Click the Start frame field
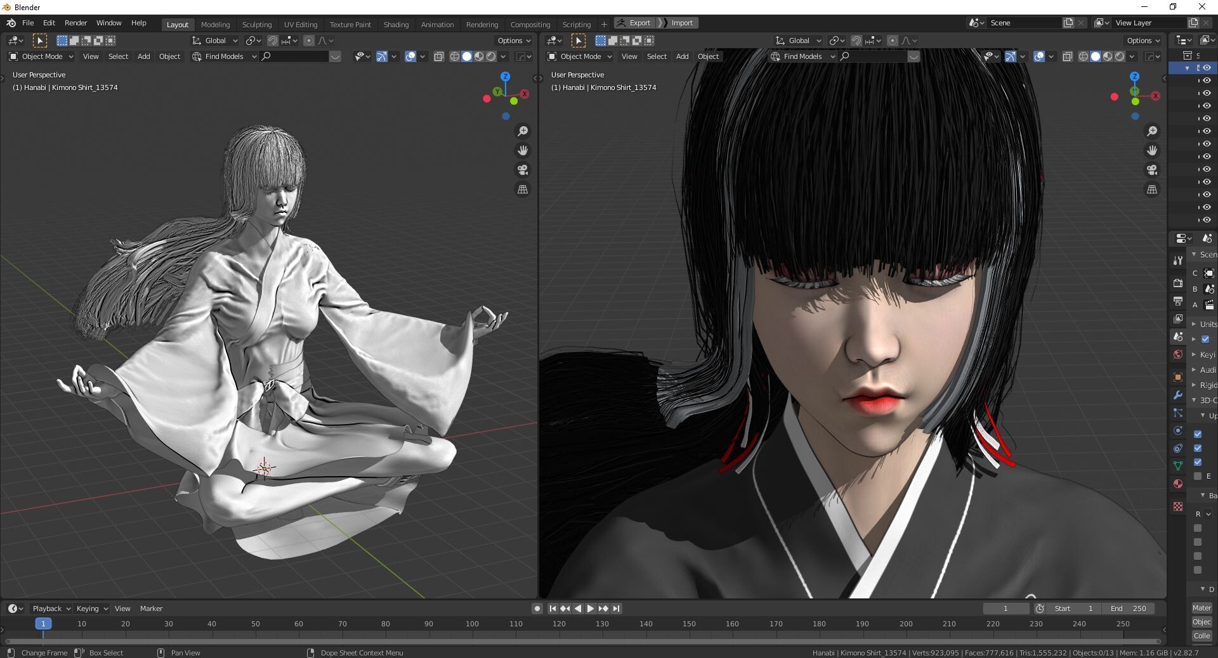This screenshot has height=658, width=1218. click(1073, 609)
